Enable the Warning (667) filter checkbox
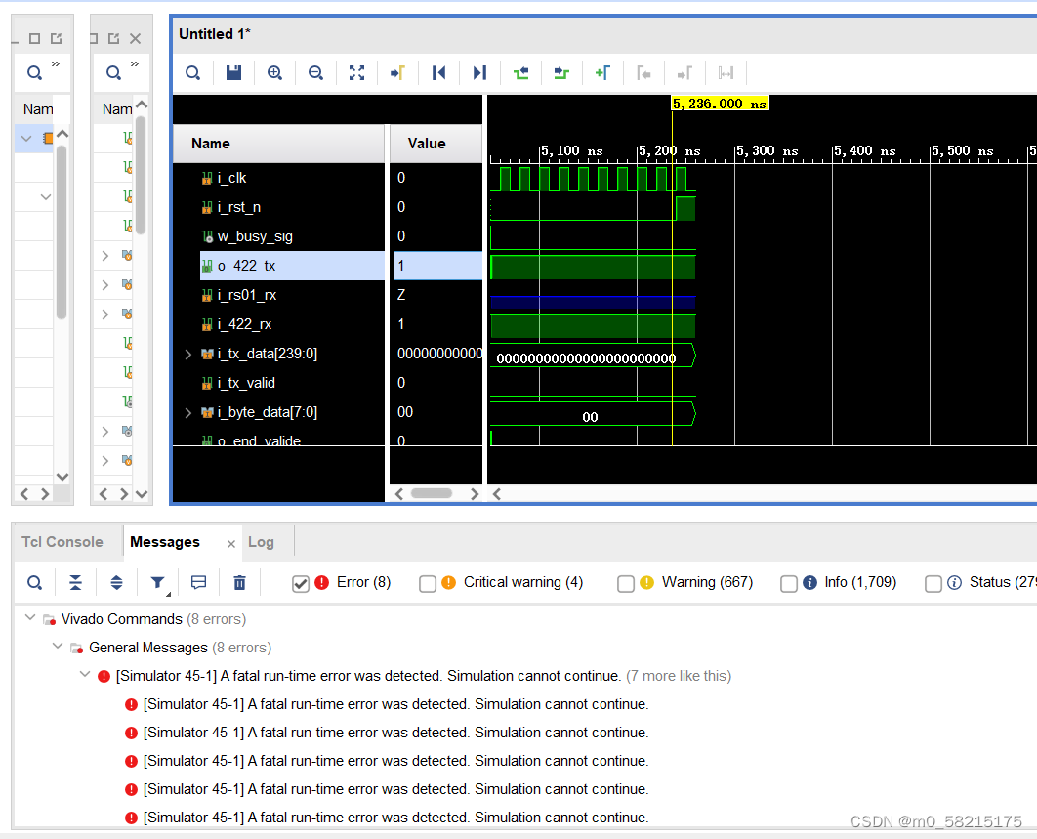Image resolution: width=1037 pixels, height=839 pixels. (625, 583)
